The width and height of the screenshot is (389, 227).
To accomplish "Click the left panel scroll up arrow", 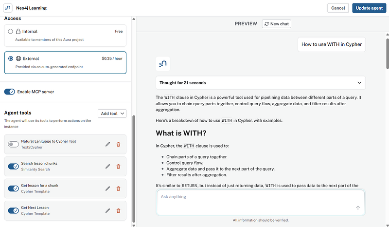I will coord(134,19).
